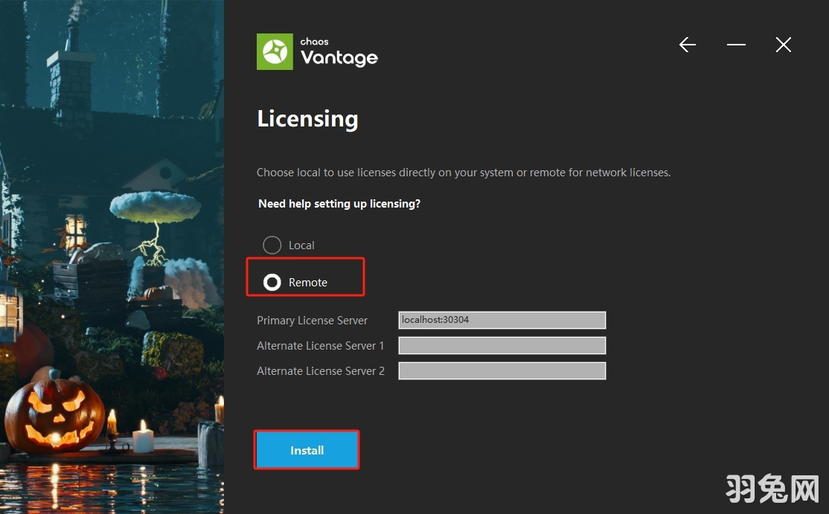
Task: Click the Remote label text
Action: click(309, 282)
